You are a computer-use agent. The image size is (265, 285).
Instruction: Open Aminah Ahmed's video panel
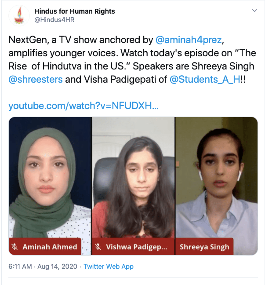[x=50, y=186]
